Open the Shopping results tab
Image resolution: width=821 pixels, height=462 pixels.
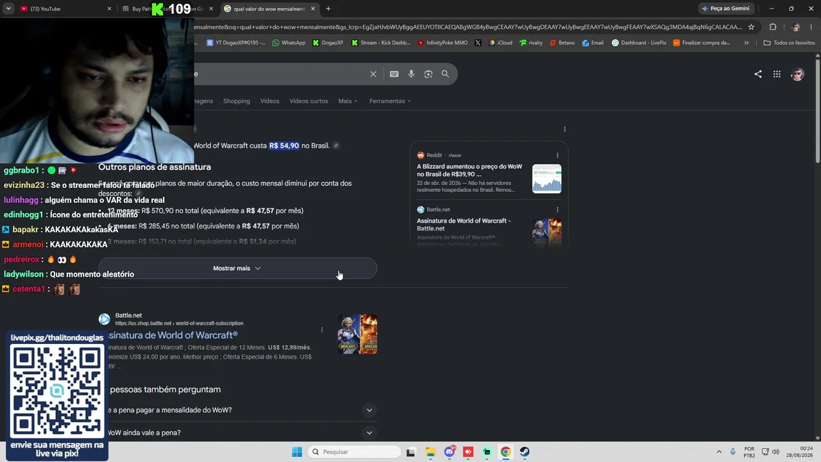237,101
